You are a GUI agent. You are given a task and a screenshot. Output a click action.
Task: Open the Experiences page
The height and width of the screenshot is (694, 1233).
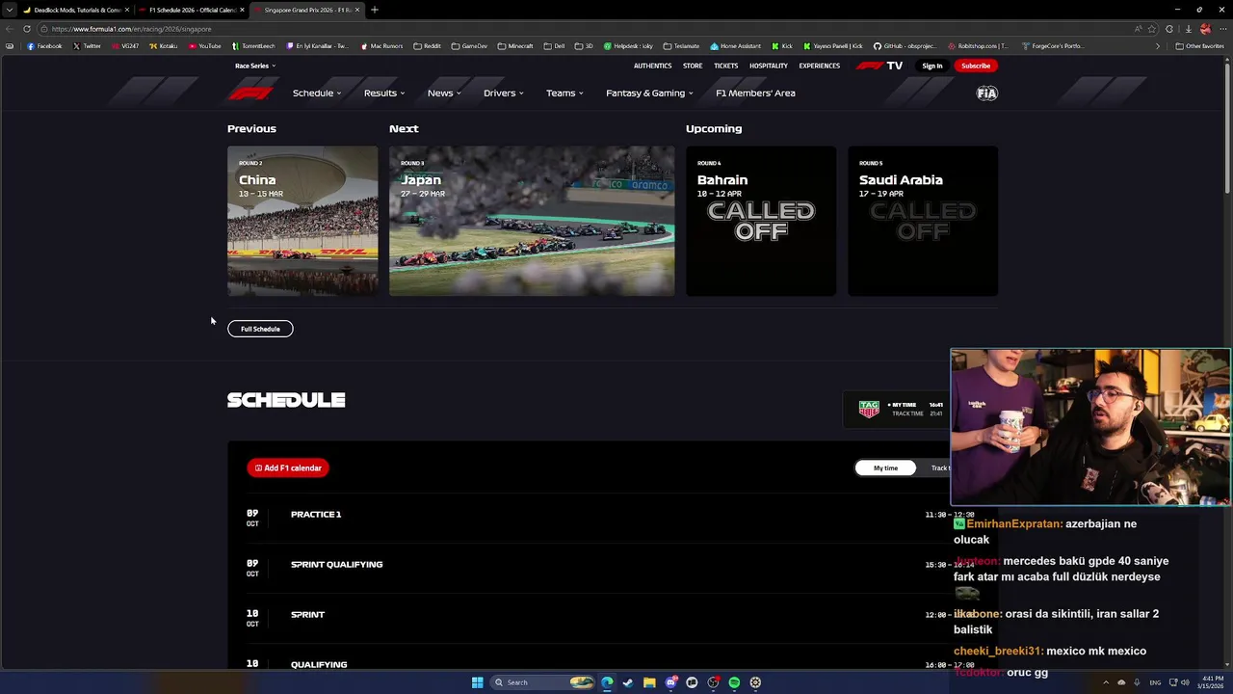(x=819, y=66)
